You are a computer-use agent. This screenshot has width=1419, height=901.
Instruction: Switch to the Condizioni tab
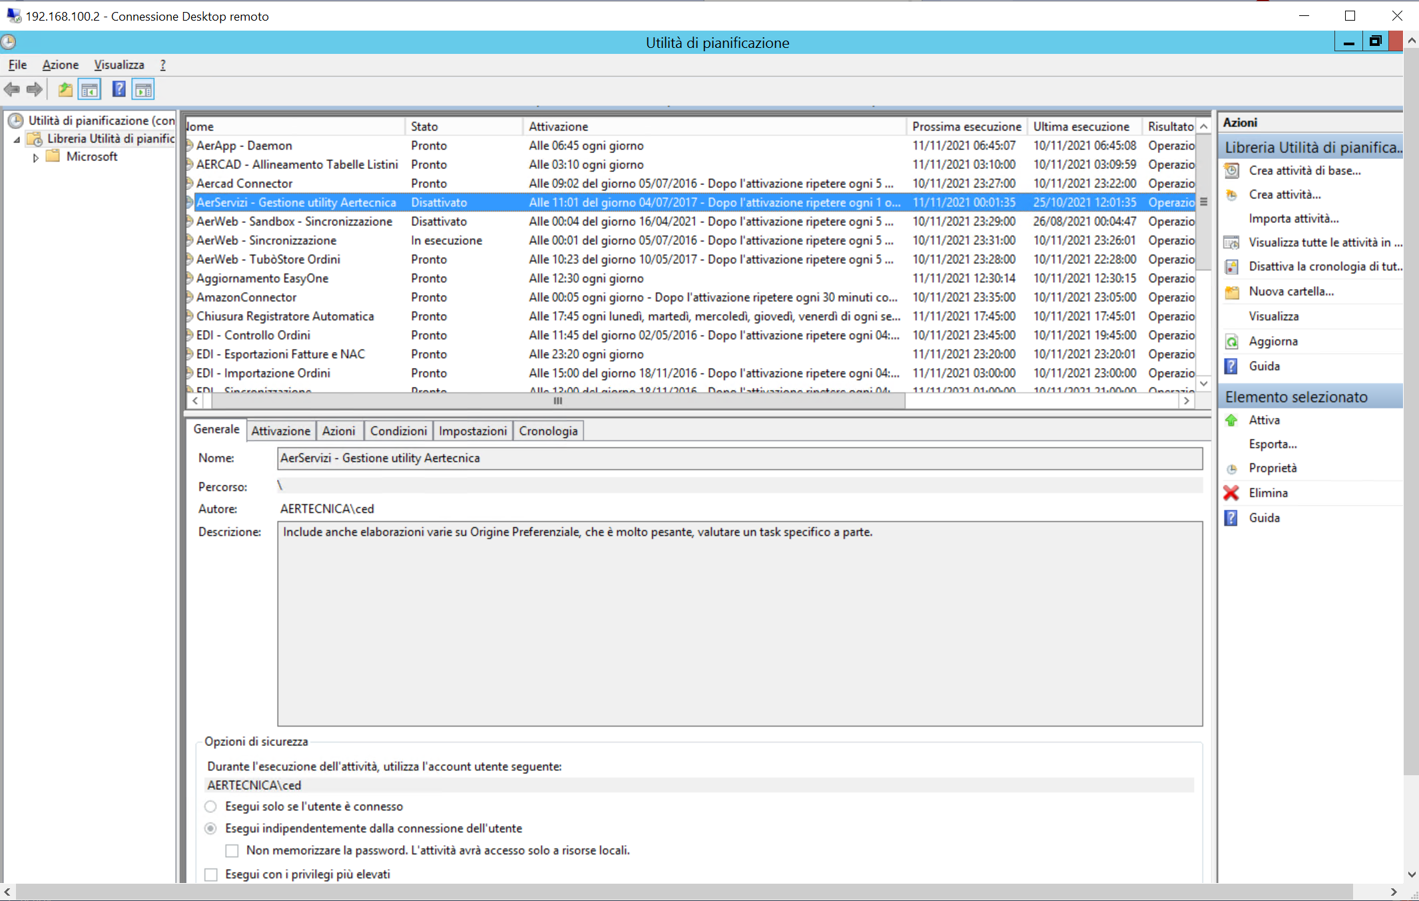click(x=399, y=431)
